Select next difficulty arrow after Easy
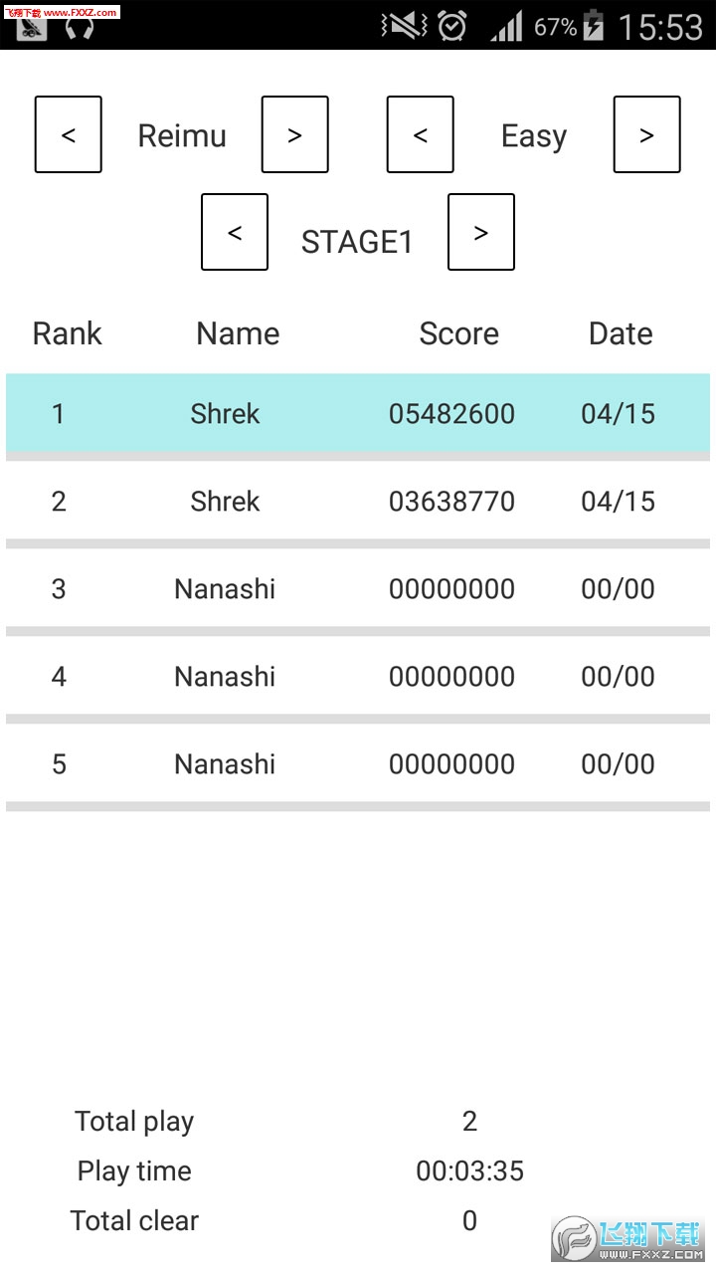The height and width of the screenshot is (1274, 716). [x=646, y=134]
